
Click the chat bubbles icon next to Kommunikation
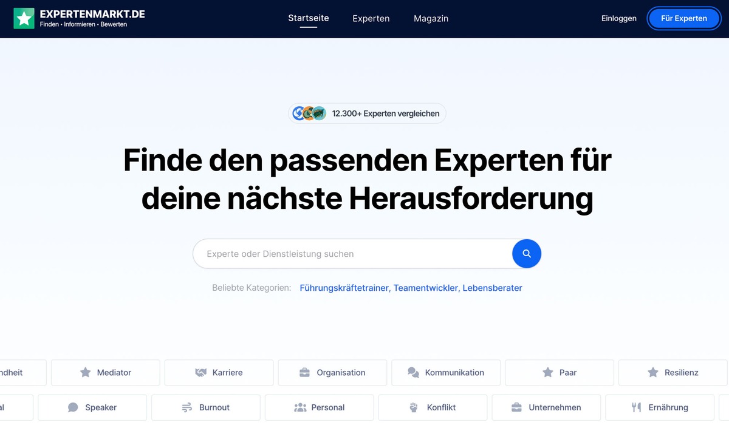point(414,372)
